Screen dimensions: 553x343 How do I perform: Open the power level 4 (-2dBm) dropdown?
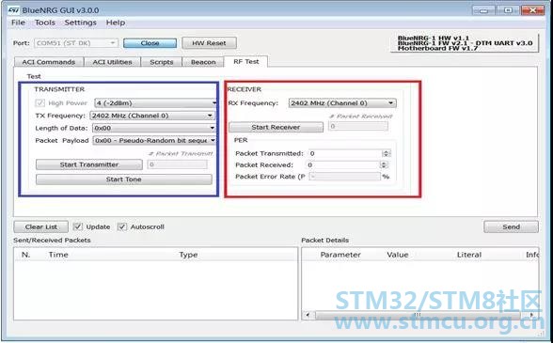(155, 103)
